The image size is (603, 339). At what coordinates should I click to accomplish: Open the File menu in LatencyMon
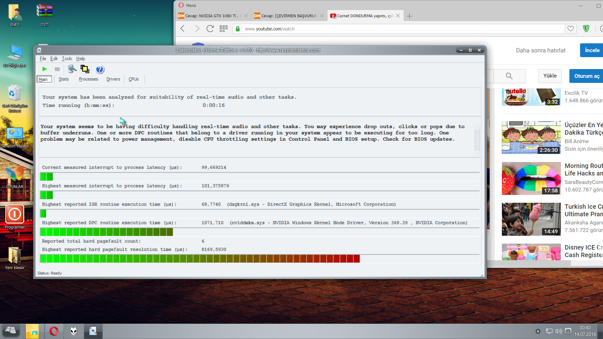pyautogui.click(x=43, y=59)
